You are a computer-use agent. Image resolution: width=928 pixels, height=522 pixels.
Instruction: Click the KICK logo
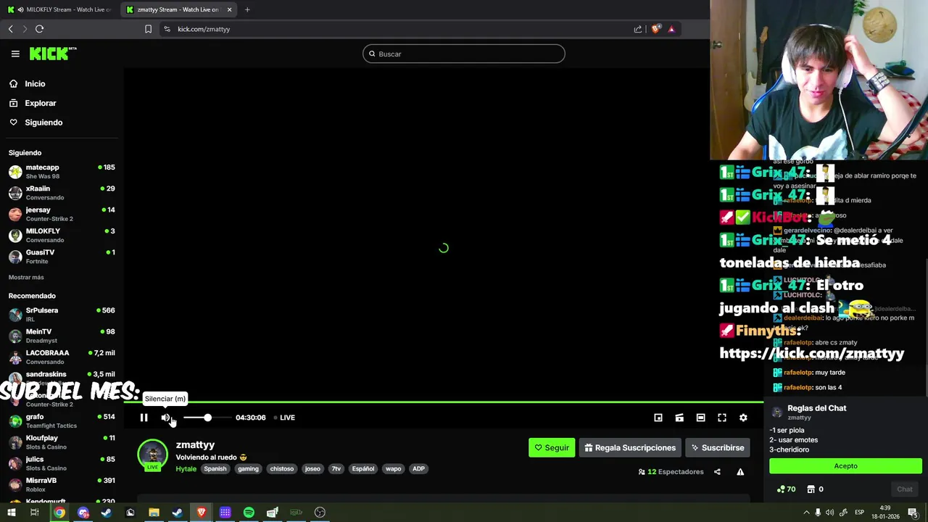(x=52, y=54)
